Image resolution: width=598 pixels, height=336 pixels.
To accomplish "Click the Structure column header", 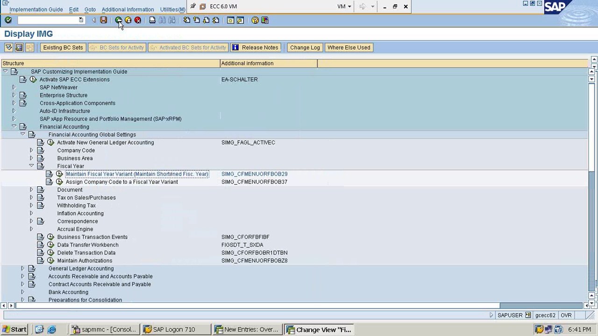I will 110,63.
